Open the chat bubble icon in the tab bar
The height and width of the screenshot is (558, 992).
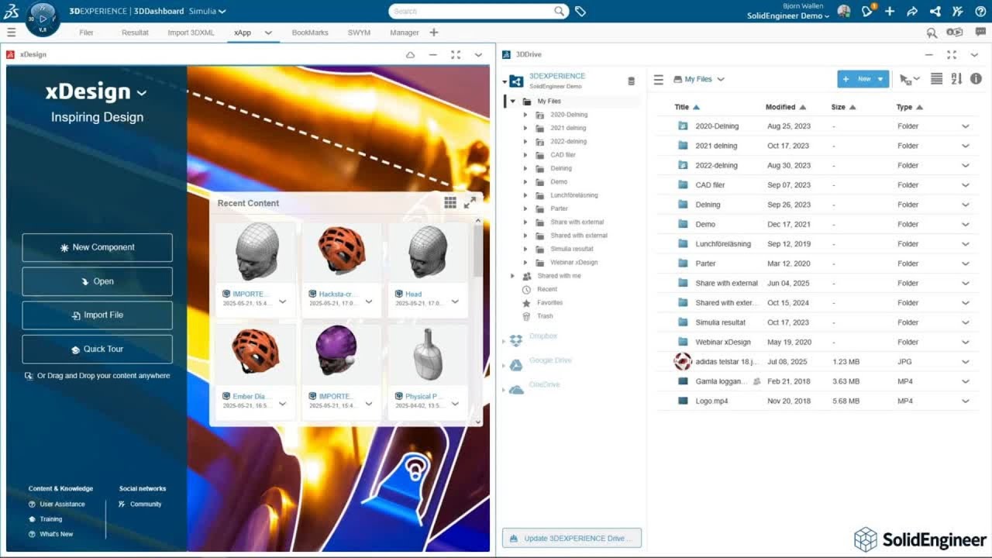pyautogui.click(x=980, y=33)
